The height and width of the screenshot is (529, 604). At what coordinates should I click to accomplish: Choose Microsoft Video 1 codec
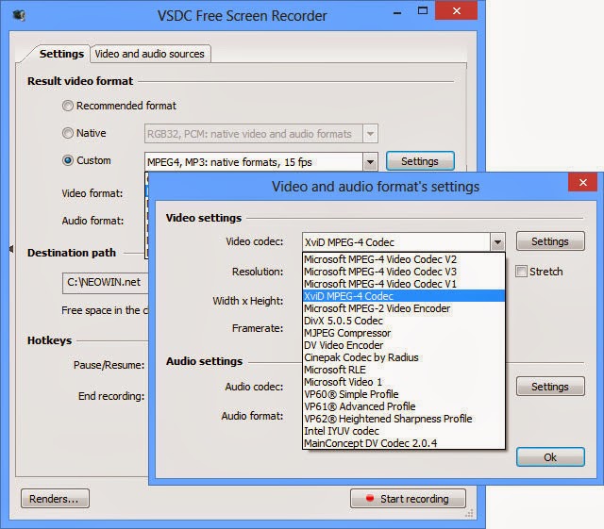pyautogui.click(x=404, y=382)
